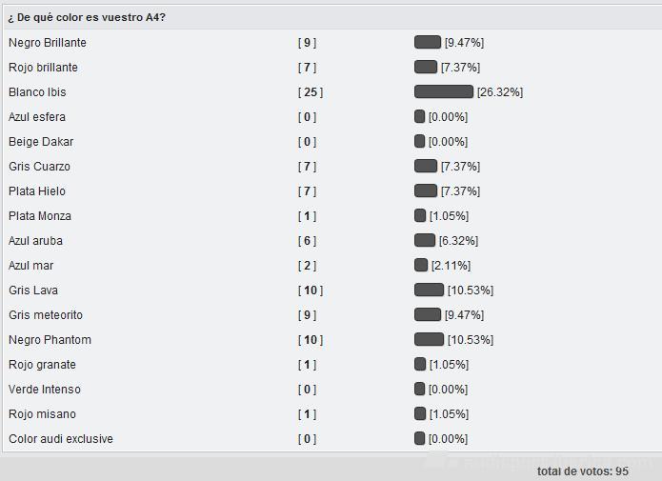Image resolution: width=662 pixels, height=481 pixels.
Task: Select the Azul aruba label
Action: pyautogui.click(x=35, y=241)
